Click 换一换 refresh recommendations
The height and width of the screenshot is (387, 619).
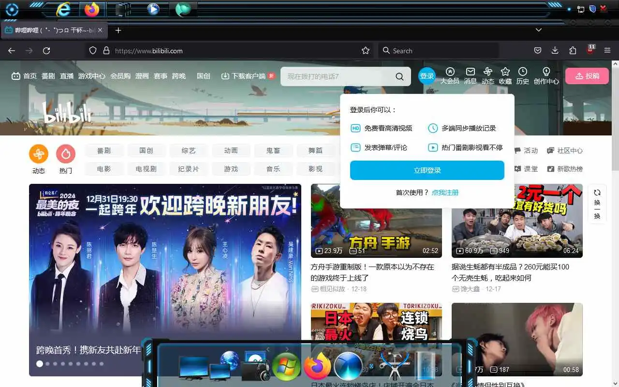pos(597,204)
